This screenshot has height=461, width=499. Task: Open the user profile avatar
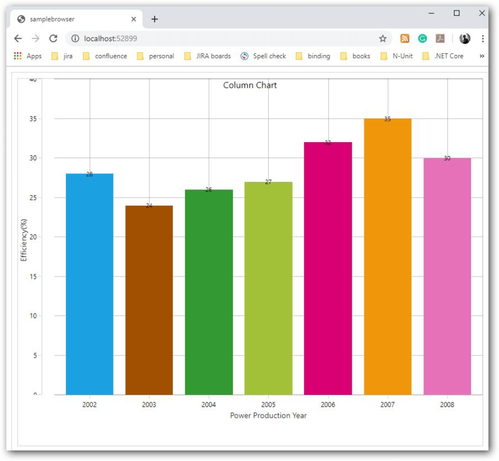pos(465,39)
